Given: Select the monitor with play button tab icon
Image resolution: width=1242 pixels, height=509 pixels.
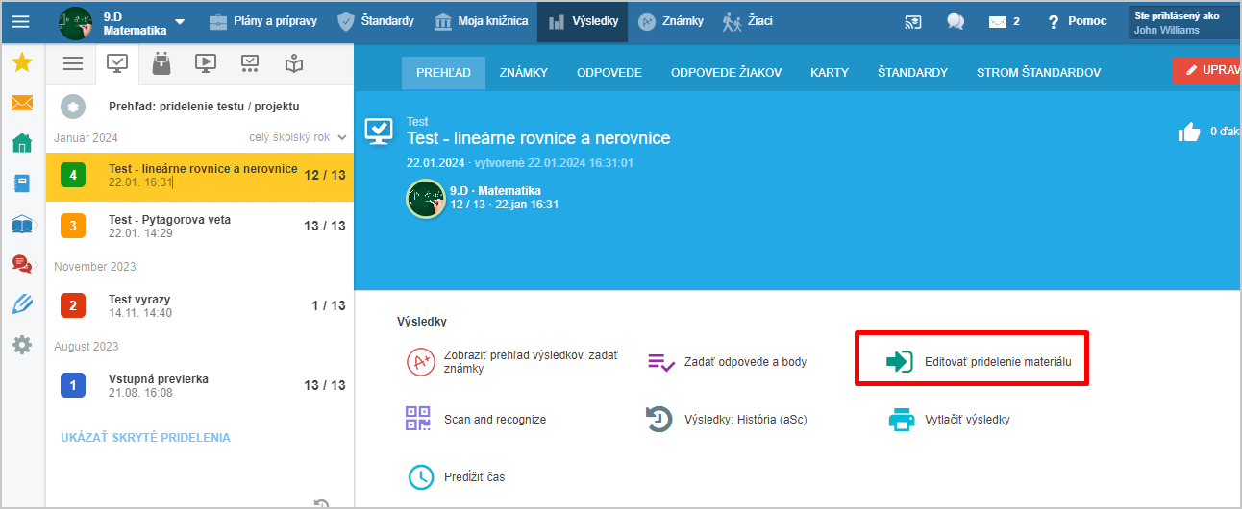Looking at the screenshot, I should point(205,63).
